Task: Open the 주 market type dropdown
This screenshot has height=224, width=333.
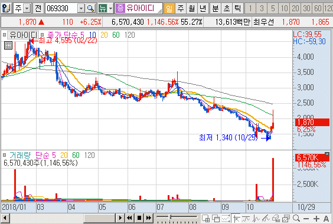Action: tap(27, 8)
